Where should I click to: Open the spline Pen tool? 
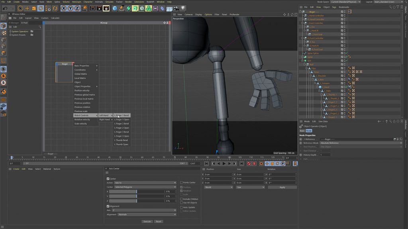[122, 8]
